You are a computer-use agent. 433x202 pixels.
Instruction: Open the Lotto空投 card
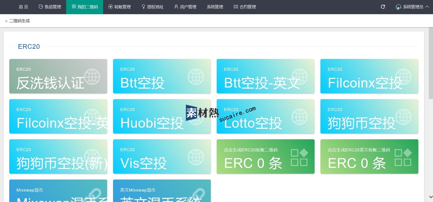coord(266,116)
